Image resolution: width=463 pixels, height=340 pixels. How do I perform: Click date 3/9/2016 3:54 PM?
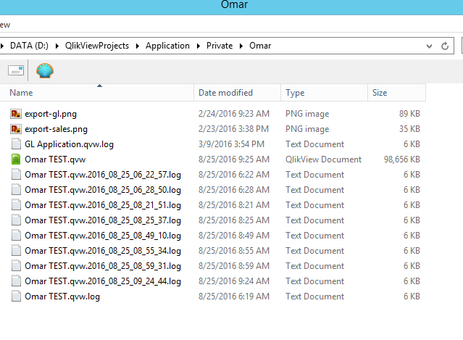[231, 144]
